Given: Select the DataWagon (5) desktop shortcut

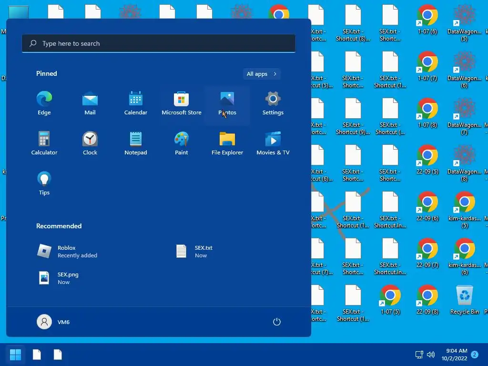Looking at the screenshot, I should click(464, 23).
